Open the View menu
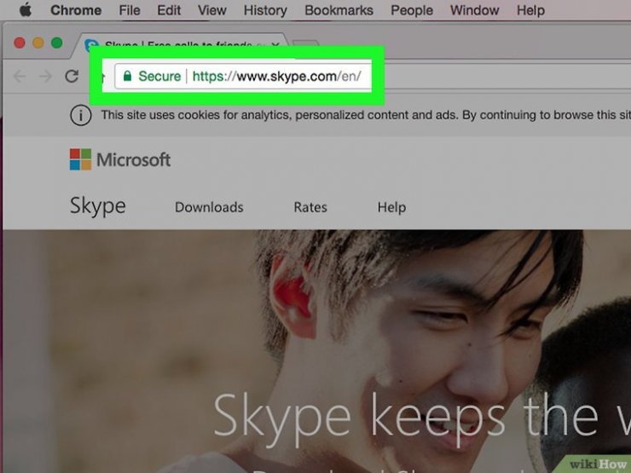Screen dimensions: 631x473 [x=211, y=10]
